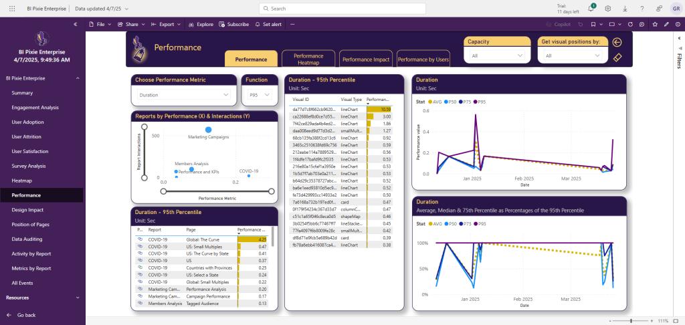Open the Performance by Users tab
The image size is (685, 325).
[x=423, y=59]
